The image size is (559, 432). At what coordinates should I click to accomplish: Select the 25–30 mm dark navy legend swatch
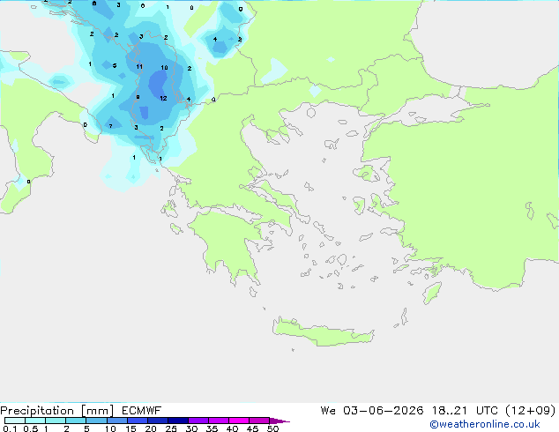(177, 421)
